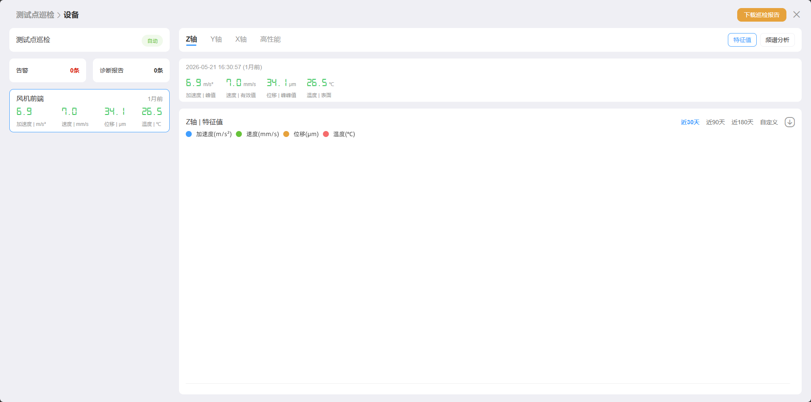
Task: Click the 自动 status badge
Action: tap(152, 41)
